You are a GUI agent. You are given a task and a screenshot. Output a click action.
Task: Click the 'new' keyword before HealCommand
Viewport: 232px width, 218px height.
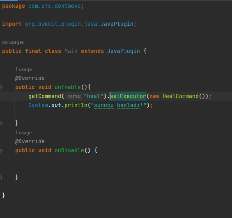point(154,96)
